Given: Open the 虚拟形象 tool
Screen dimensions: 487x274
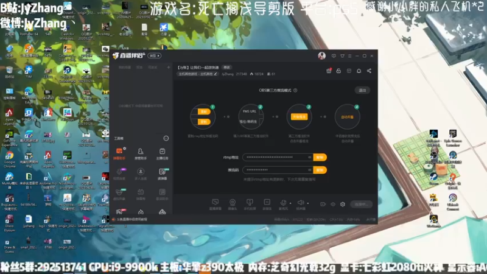Looking at the screenshot, I should [119, 194].
